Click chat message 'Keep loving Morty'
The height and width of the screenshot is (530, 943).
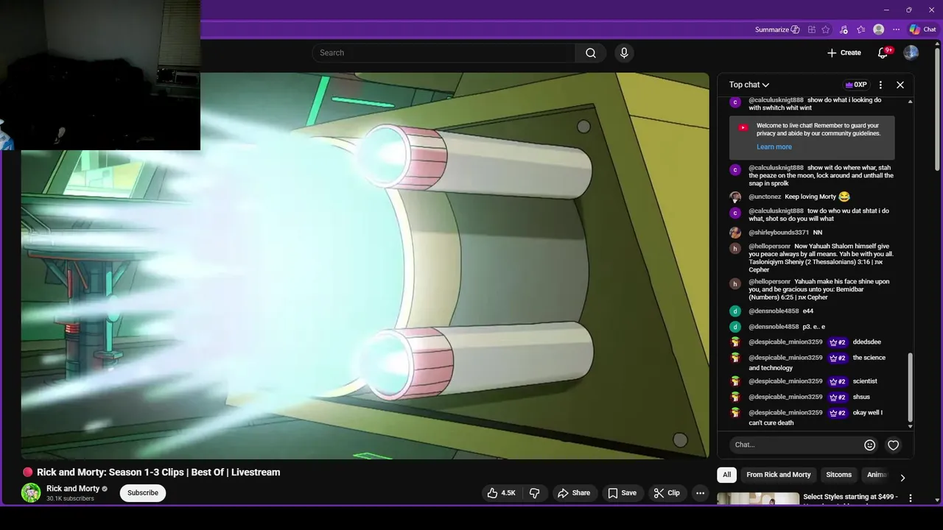pos(810,197)
